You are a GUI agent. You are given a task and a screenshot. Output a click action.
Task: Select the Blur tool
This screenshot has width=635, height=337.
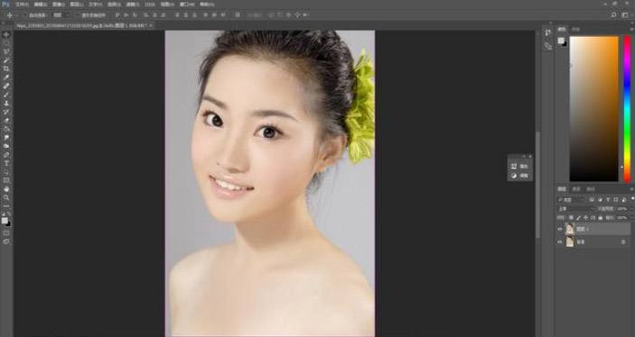point(6,137)
